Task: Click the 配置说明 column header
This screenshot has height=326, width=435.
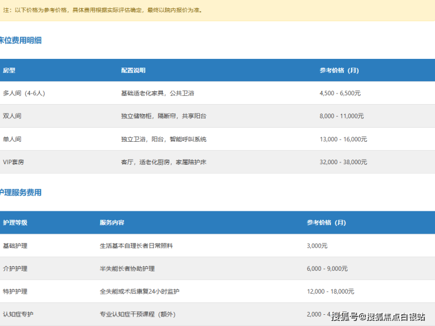Action: click(133, 70)
